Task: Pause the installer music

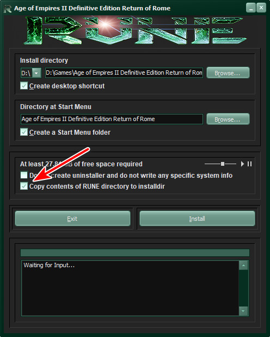Action: (249, 164)
